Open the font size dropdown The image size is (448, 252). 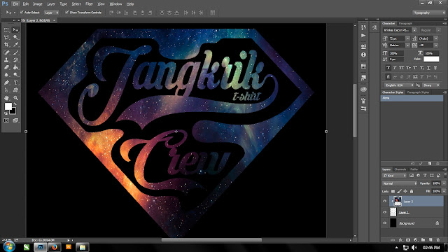pos(407,38)
